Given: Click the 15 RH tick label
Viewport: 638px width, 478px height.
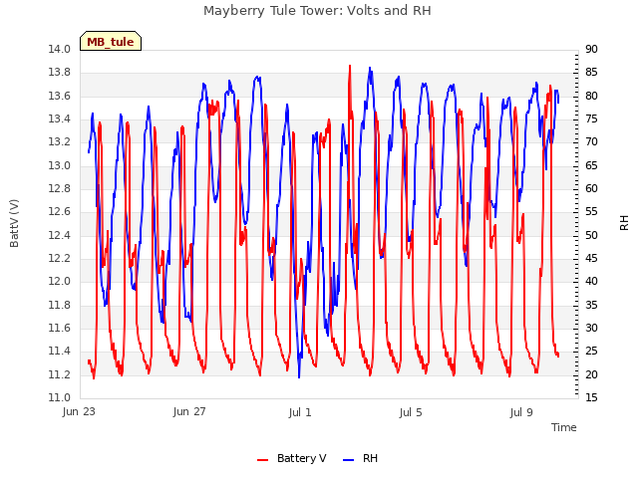Looking at the screenshot, I should coord(591,397).
